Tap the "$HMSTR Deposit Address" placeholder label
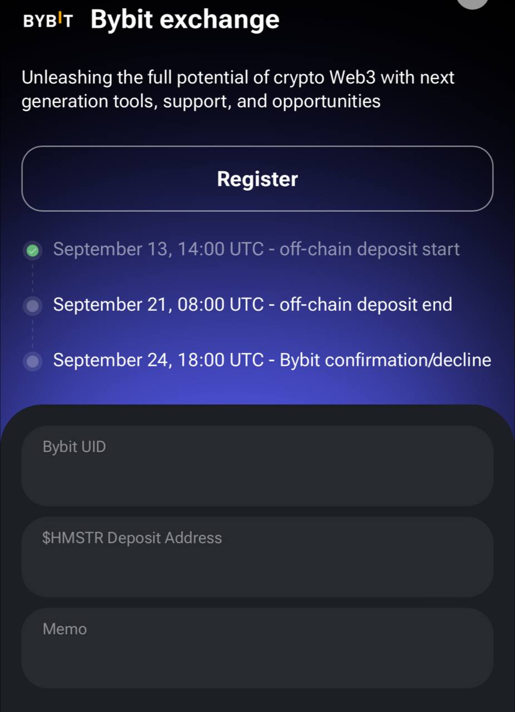This screenshot has height=712, width=515. tap(132, 538)
